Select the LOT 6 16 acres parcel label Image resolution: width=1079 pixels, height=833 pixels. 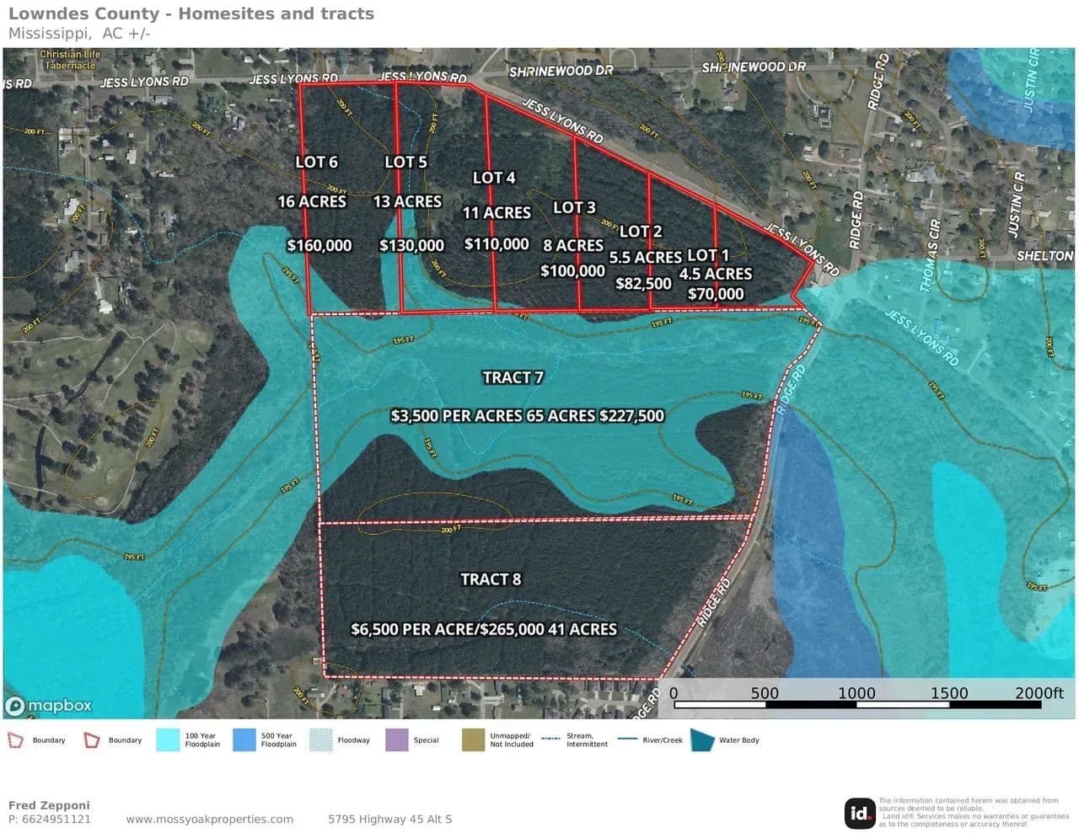(x=316, y=163)
